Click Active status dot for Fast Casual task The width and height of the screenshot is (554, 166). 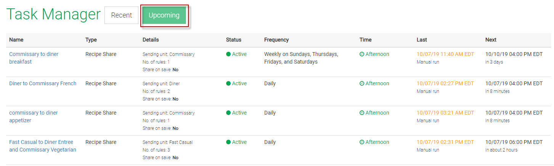pyautogui.click(x=228, y=142)
